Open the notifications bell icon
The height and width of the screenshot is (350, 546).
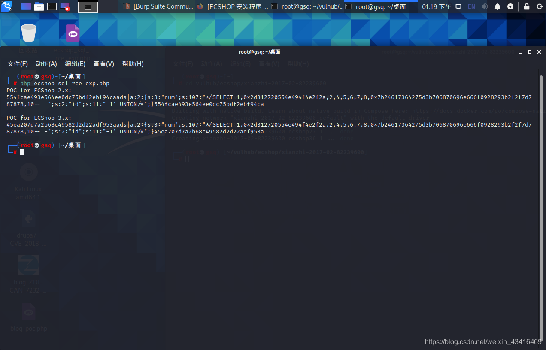click(x=497, y=6)
